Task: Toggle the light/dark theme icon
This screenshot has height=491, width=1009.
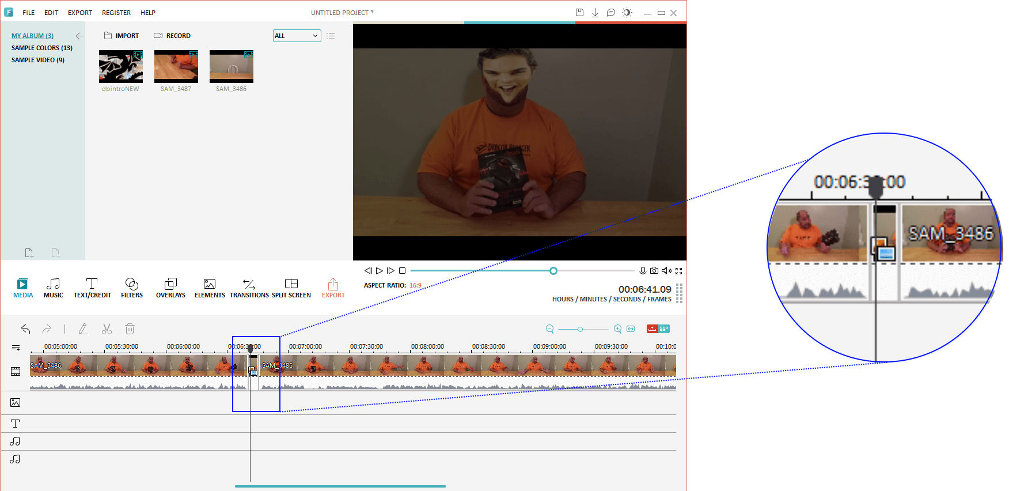Action: [x=627, y=13]
